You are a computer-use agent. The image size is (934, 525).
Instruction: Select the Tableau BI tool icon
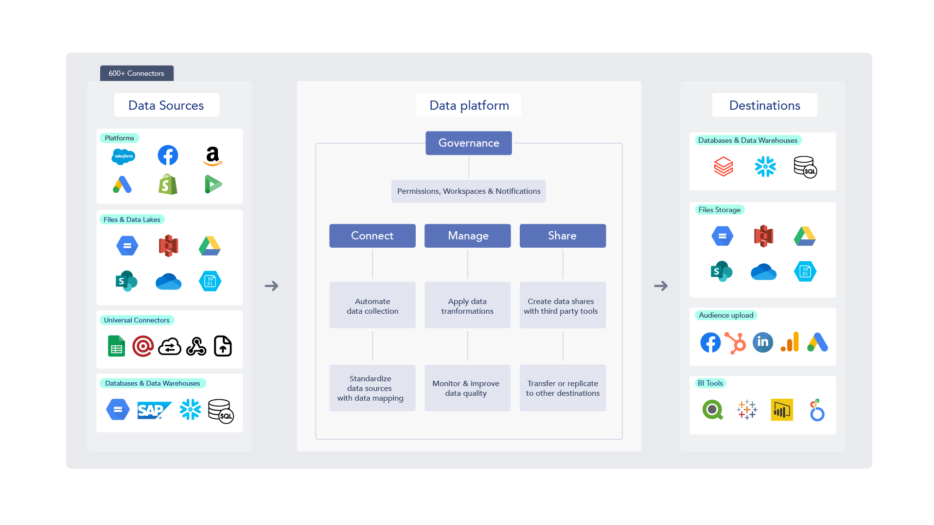point(746,410)
